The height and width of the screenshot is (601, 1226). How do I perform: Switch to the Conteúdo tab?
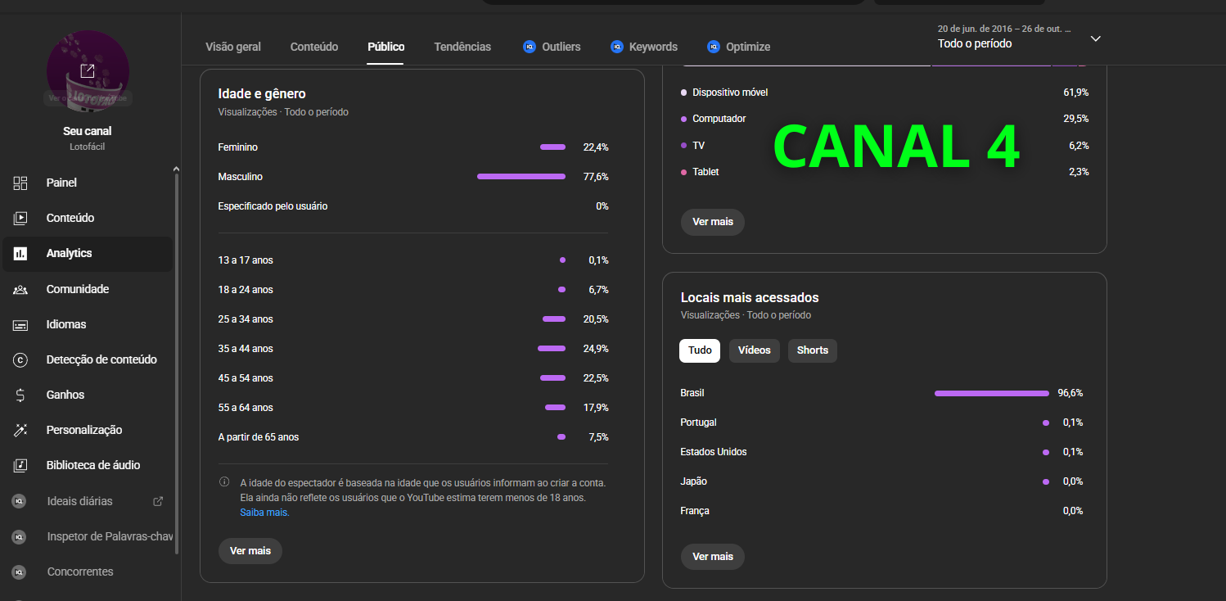click(314, 47)
